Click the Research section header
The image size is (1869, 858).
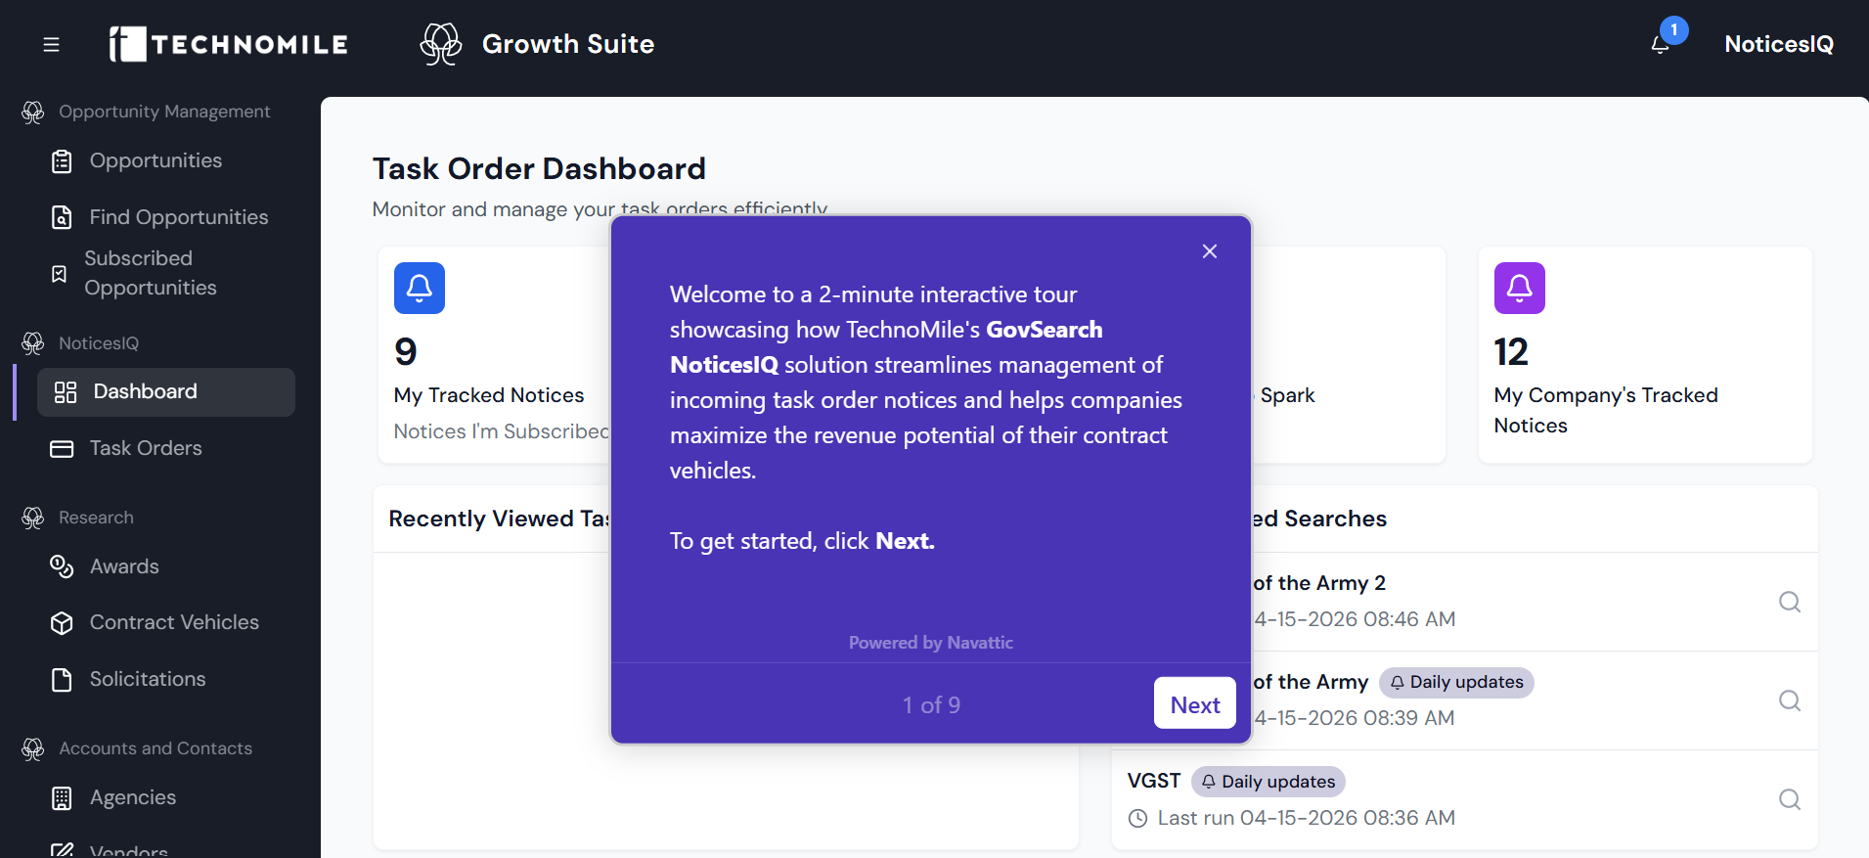[96, 518]
